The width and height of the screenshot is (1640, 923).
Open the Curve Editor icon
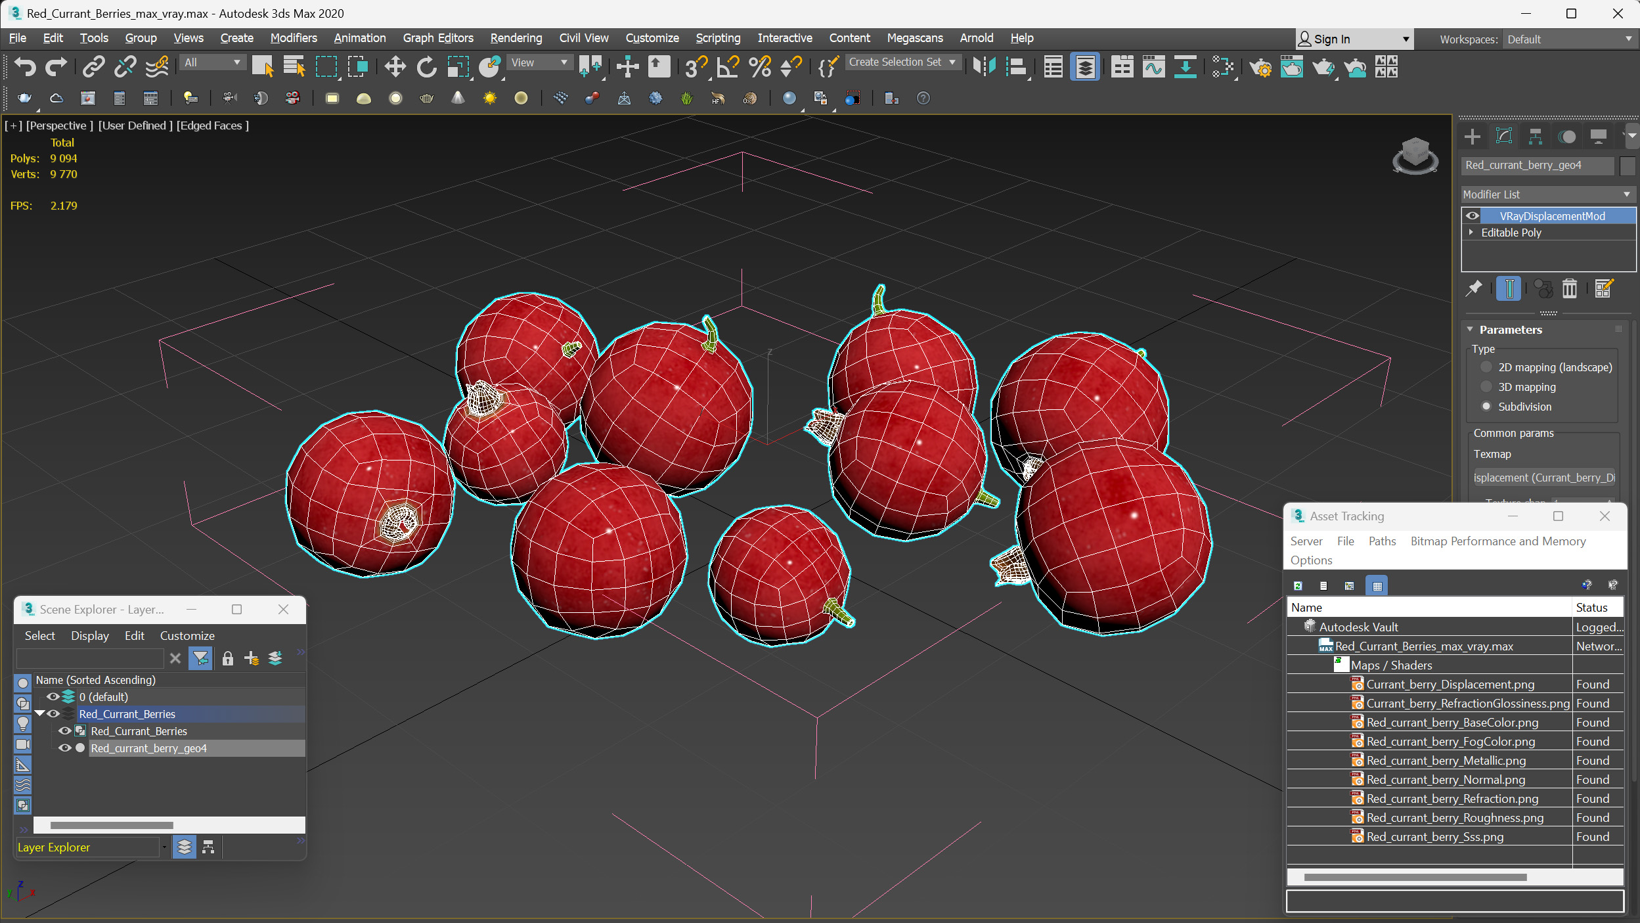click(1153, 66)
